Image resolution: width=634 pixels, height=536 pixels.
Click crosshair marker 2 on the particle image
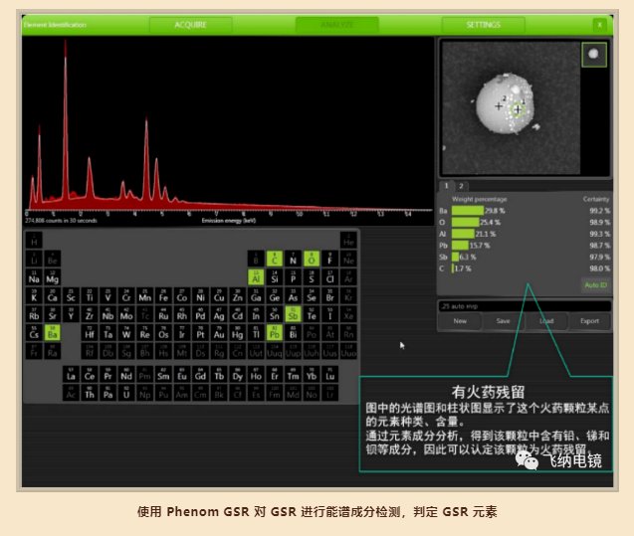point(499,104)
